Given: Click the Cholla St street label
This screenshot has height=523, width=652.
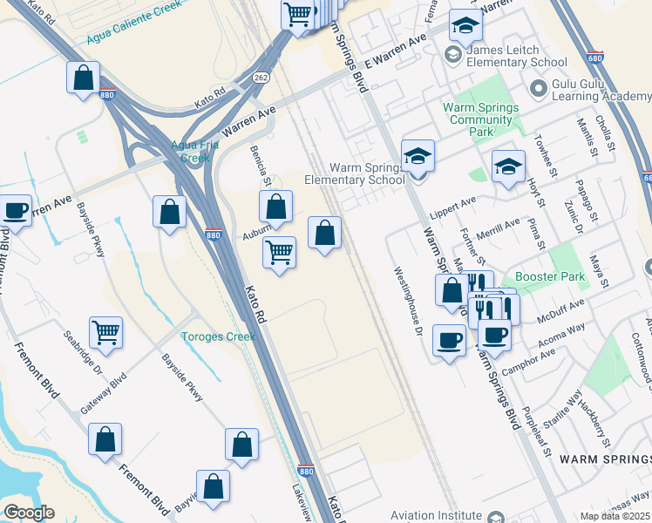Looking at the screenshot, I should 605,133.
